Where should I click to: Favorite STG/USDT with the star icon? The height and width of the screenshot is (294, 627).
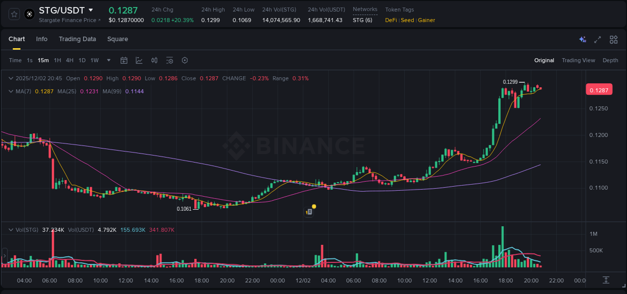15,14
